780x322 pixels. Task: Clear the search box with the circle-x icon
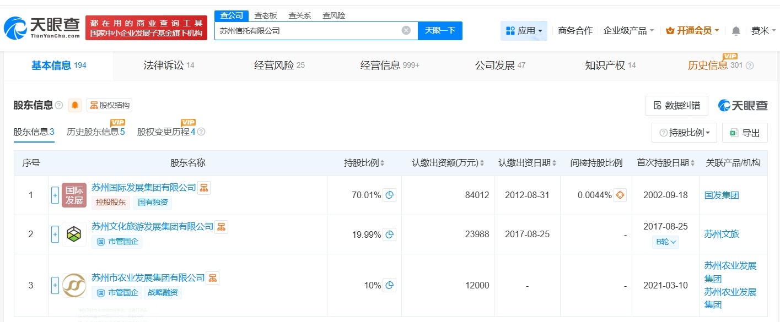(x=407, y=31)
